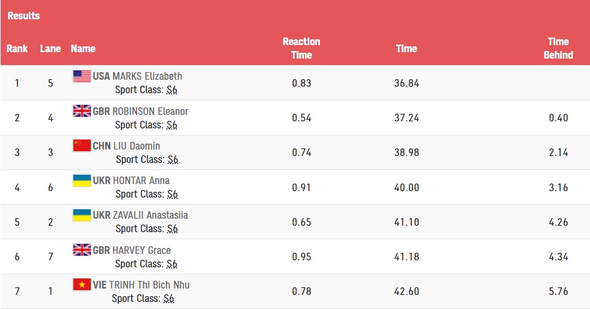The height and width of the screenshot is (309, 590).
Task: Click the Reaction Time column header
Action: 301,48
